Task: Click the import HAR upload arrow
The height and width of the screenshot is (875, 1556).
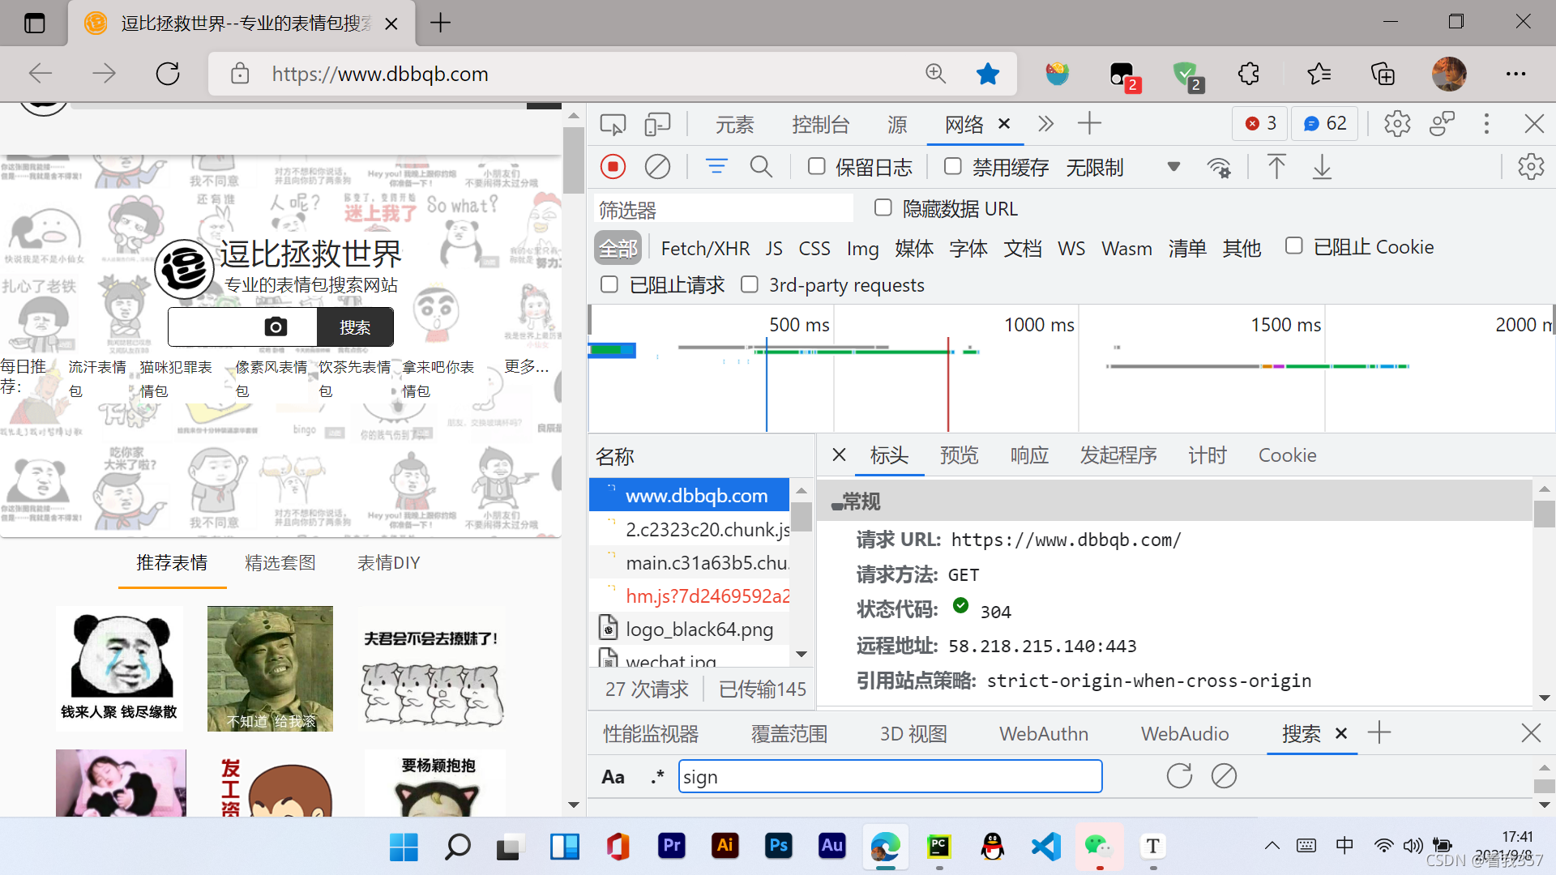Action: click(1276, 167)
